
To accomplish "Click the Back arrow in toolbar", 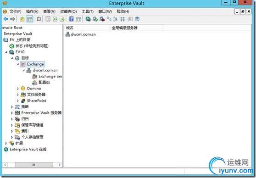I will coord(6,19).
